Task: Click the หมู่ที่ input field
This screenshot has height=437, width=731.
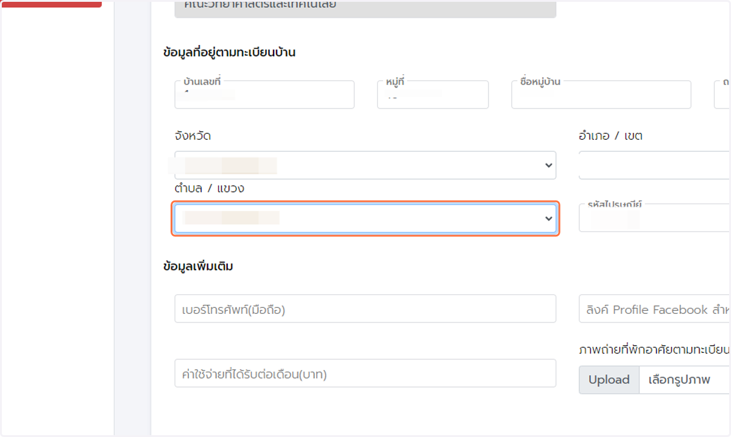Action: 433,94
